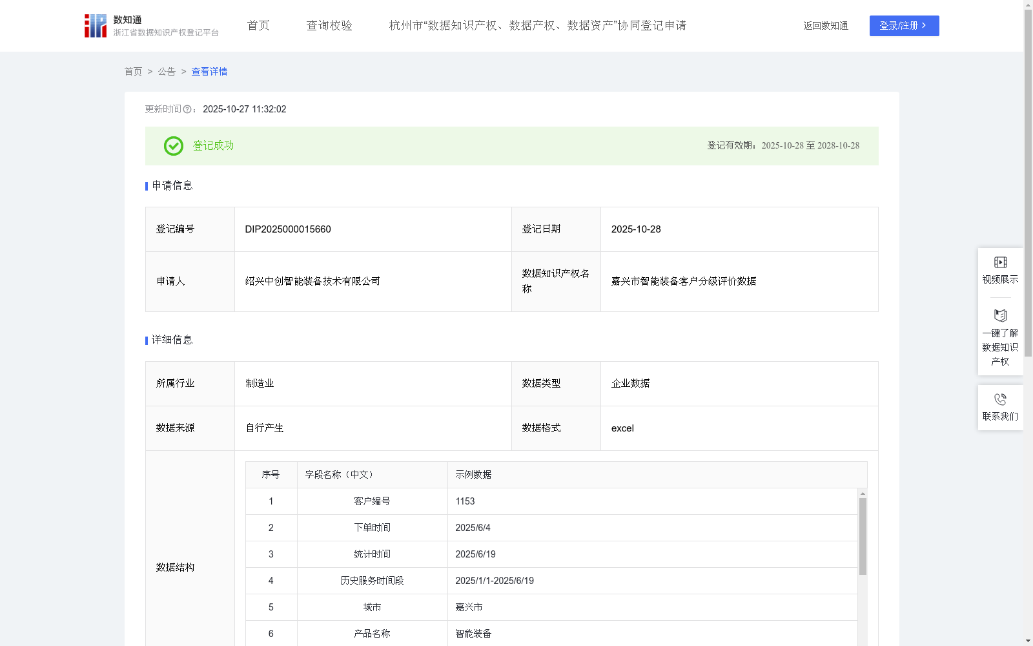Click the update time 2025-10-27 11:32:02
Viewport: 1033px width, 646px height.
245,110
